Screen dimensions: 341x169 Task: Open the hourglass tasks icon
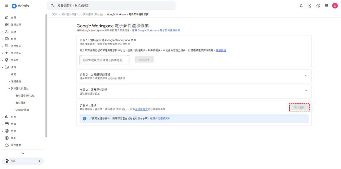pos(310,6)
